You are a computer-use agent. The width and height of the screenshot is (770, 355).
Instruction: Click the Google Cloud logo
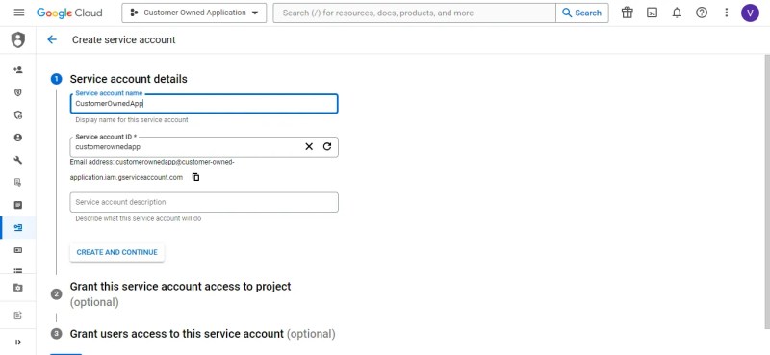(69, 13)
